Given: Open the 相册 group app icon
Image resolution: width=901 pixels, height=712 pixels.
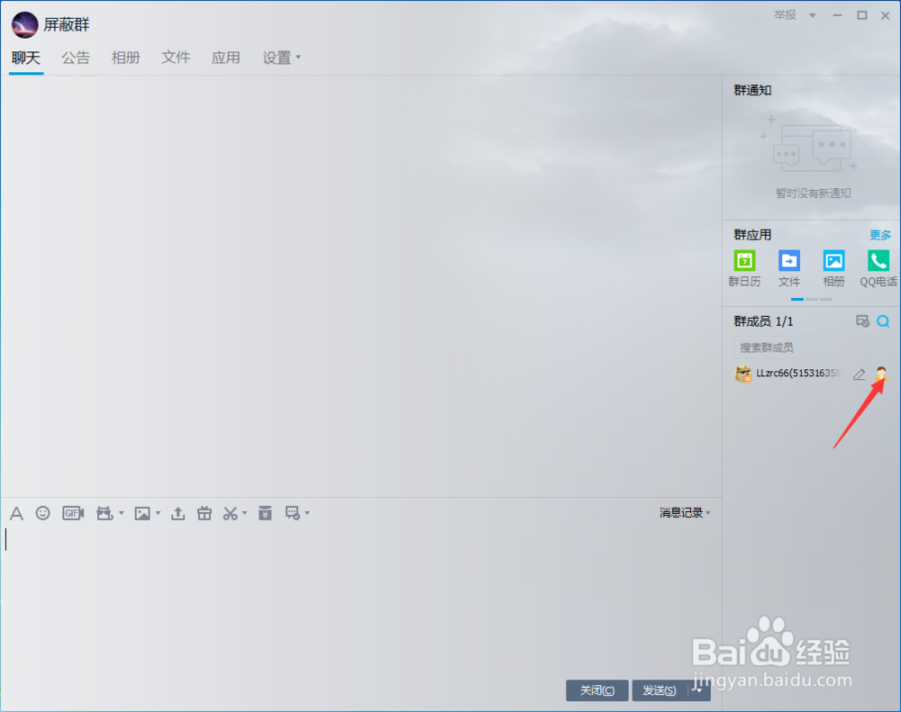Looking at the screenshot, I should 833,268.
